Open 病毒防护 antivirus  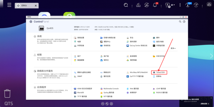click(x=132, y=93)
